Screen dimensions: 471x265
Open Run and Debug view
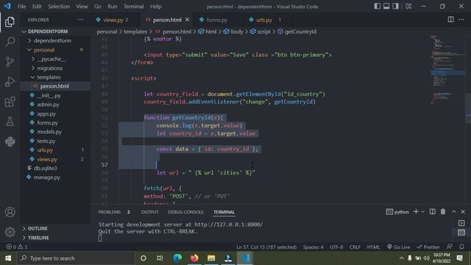click(x=10, y=82)
